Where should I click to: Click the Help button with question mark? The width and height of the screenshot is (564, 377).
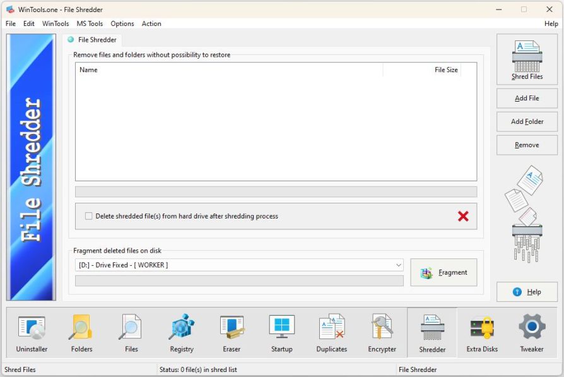(x=527, y=292)
